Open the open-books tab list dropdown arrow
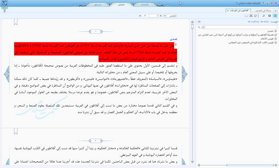This screenshot has width=279, height=168. tap(276, 11)
